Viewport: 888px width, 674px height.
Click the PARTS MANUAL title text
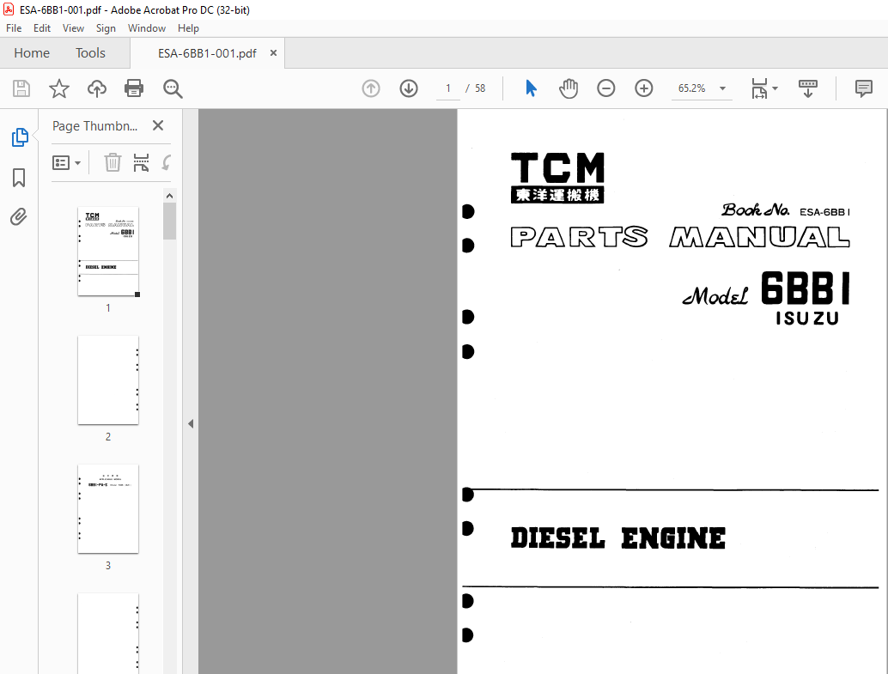(679, 237)
